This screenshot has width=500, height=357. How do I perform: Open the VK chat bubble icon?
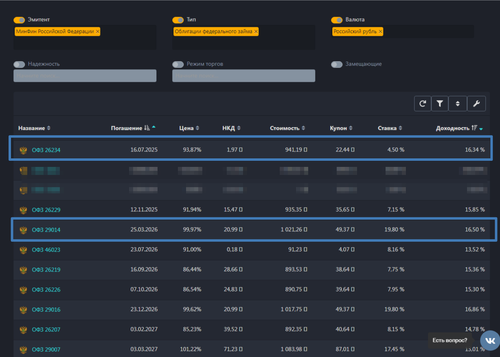tap(490, 340)
